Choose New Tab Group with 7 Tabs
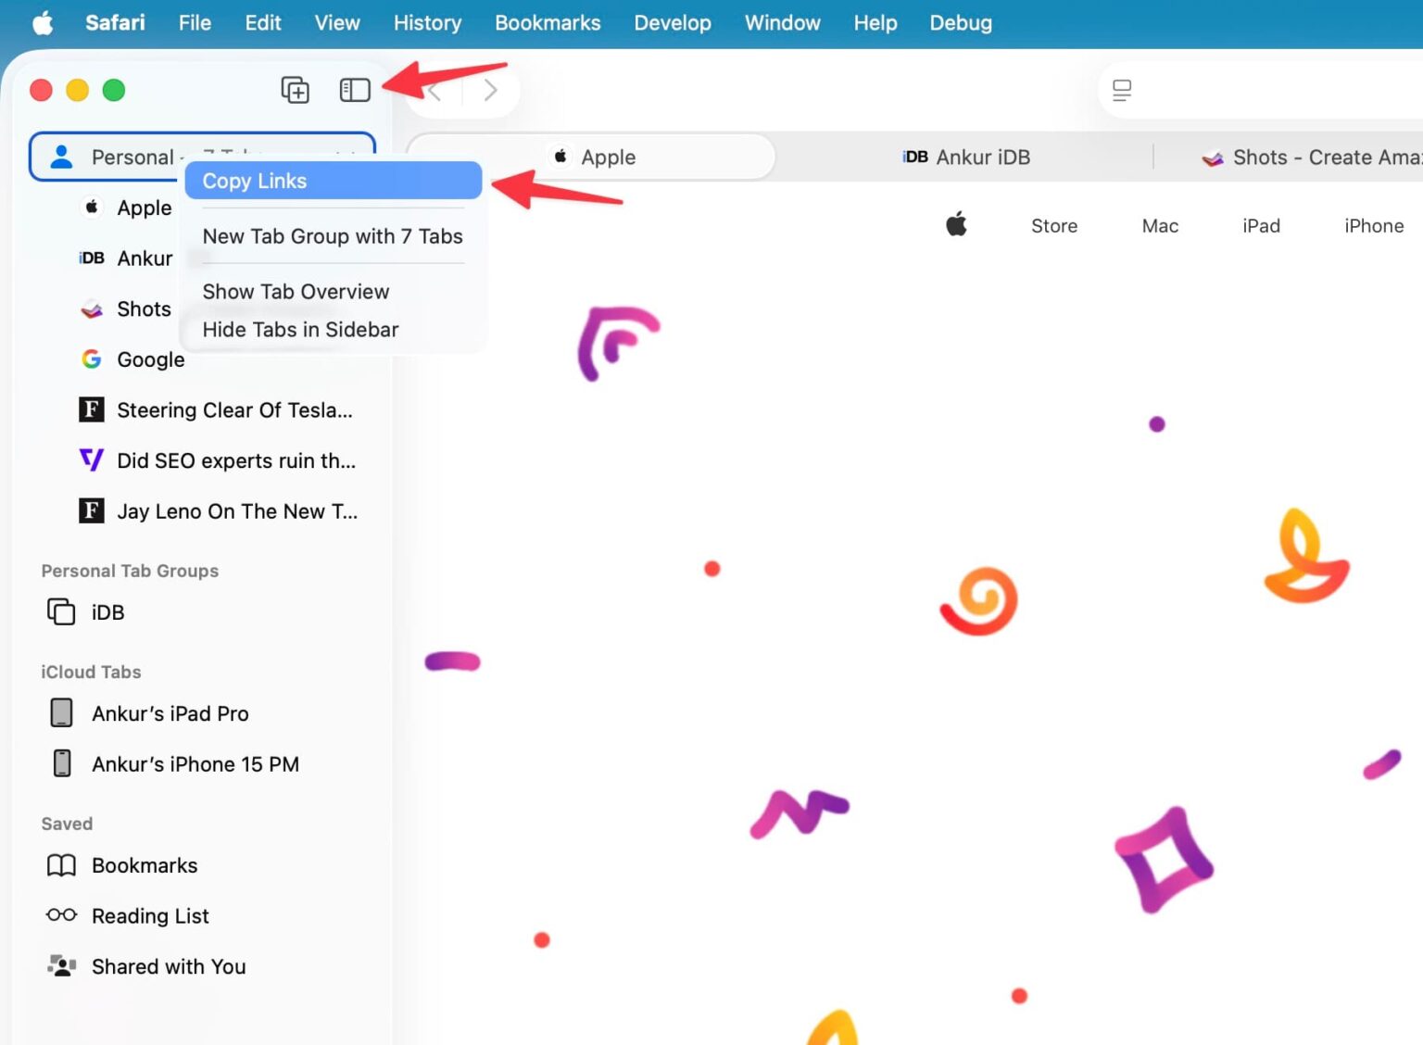1423x1045 pixels. [x=333, y=236]
